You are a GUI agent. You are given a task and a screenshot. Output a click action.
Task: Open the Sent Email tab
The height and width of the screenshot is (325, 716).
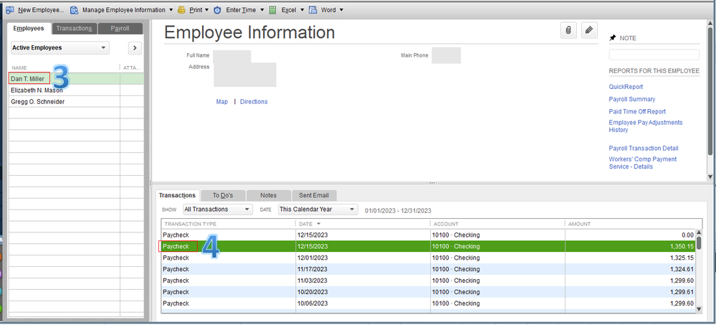pyautogui.click(x=314, y=195)
